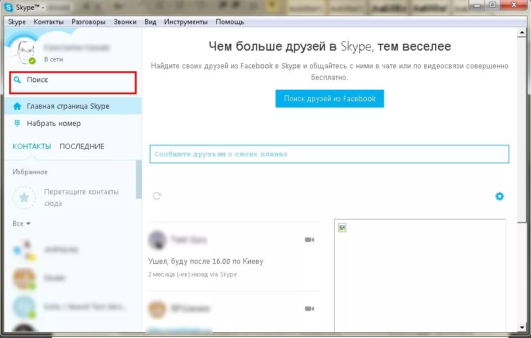Open the Контакты menu
The height and width of the screenshot is (338, 531).
click(49, 22)
